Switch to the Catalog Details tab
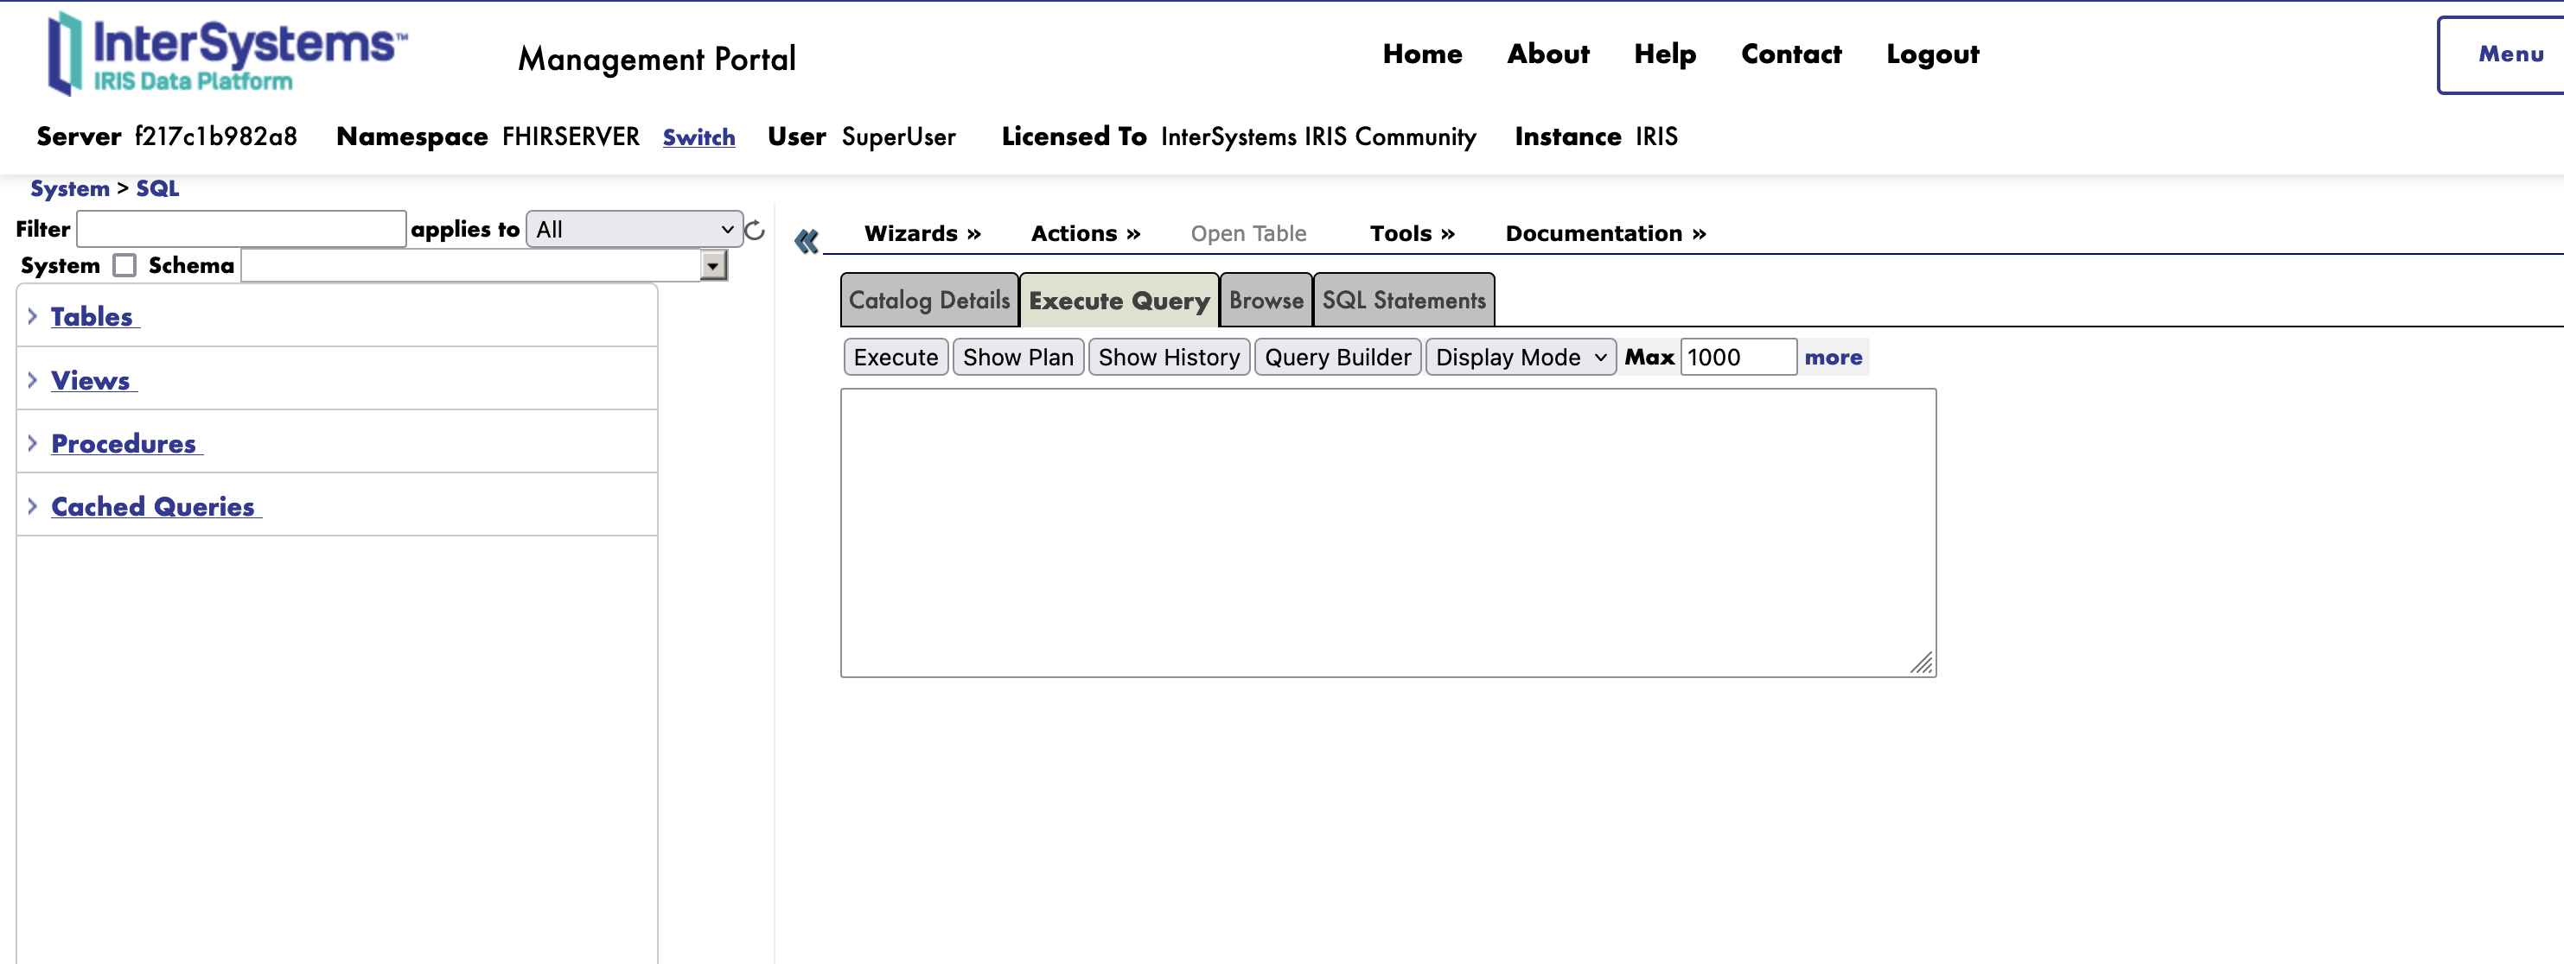2564x964 pixels. [928, 301]
